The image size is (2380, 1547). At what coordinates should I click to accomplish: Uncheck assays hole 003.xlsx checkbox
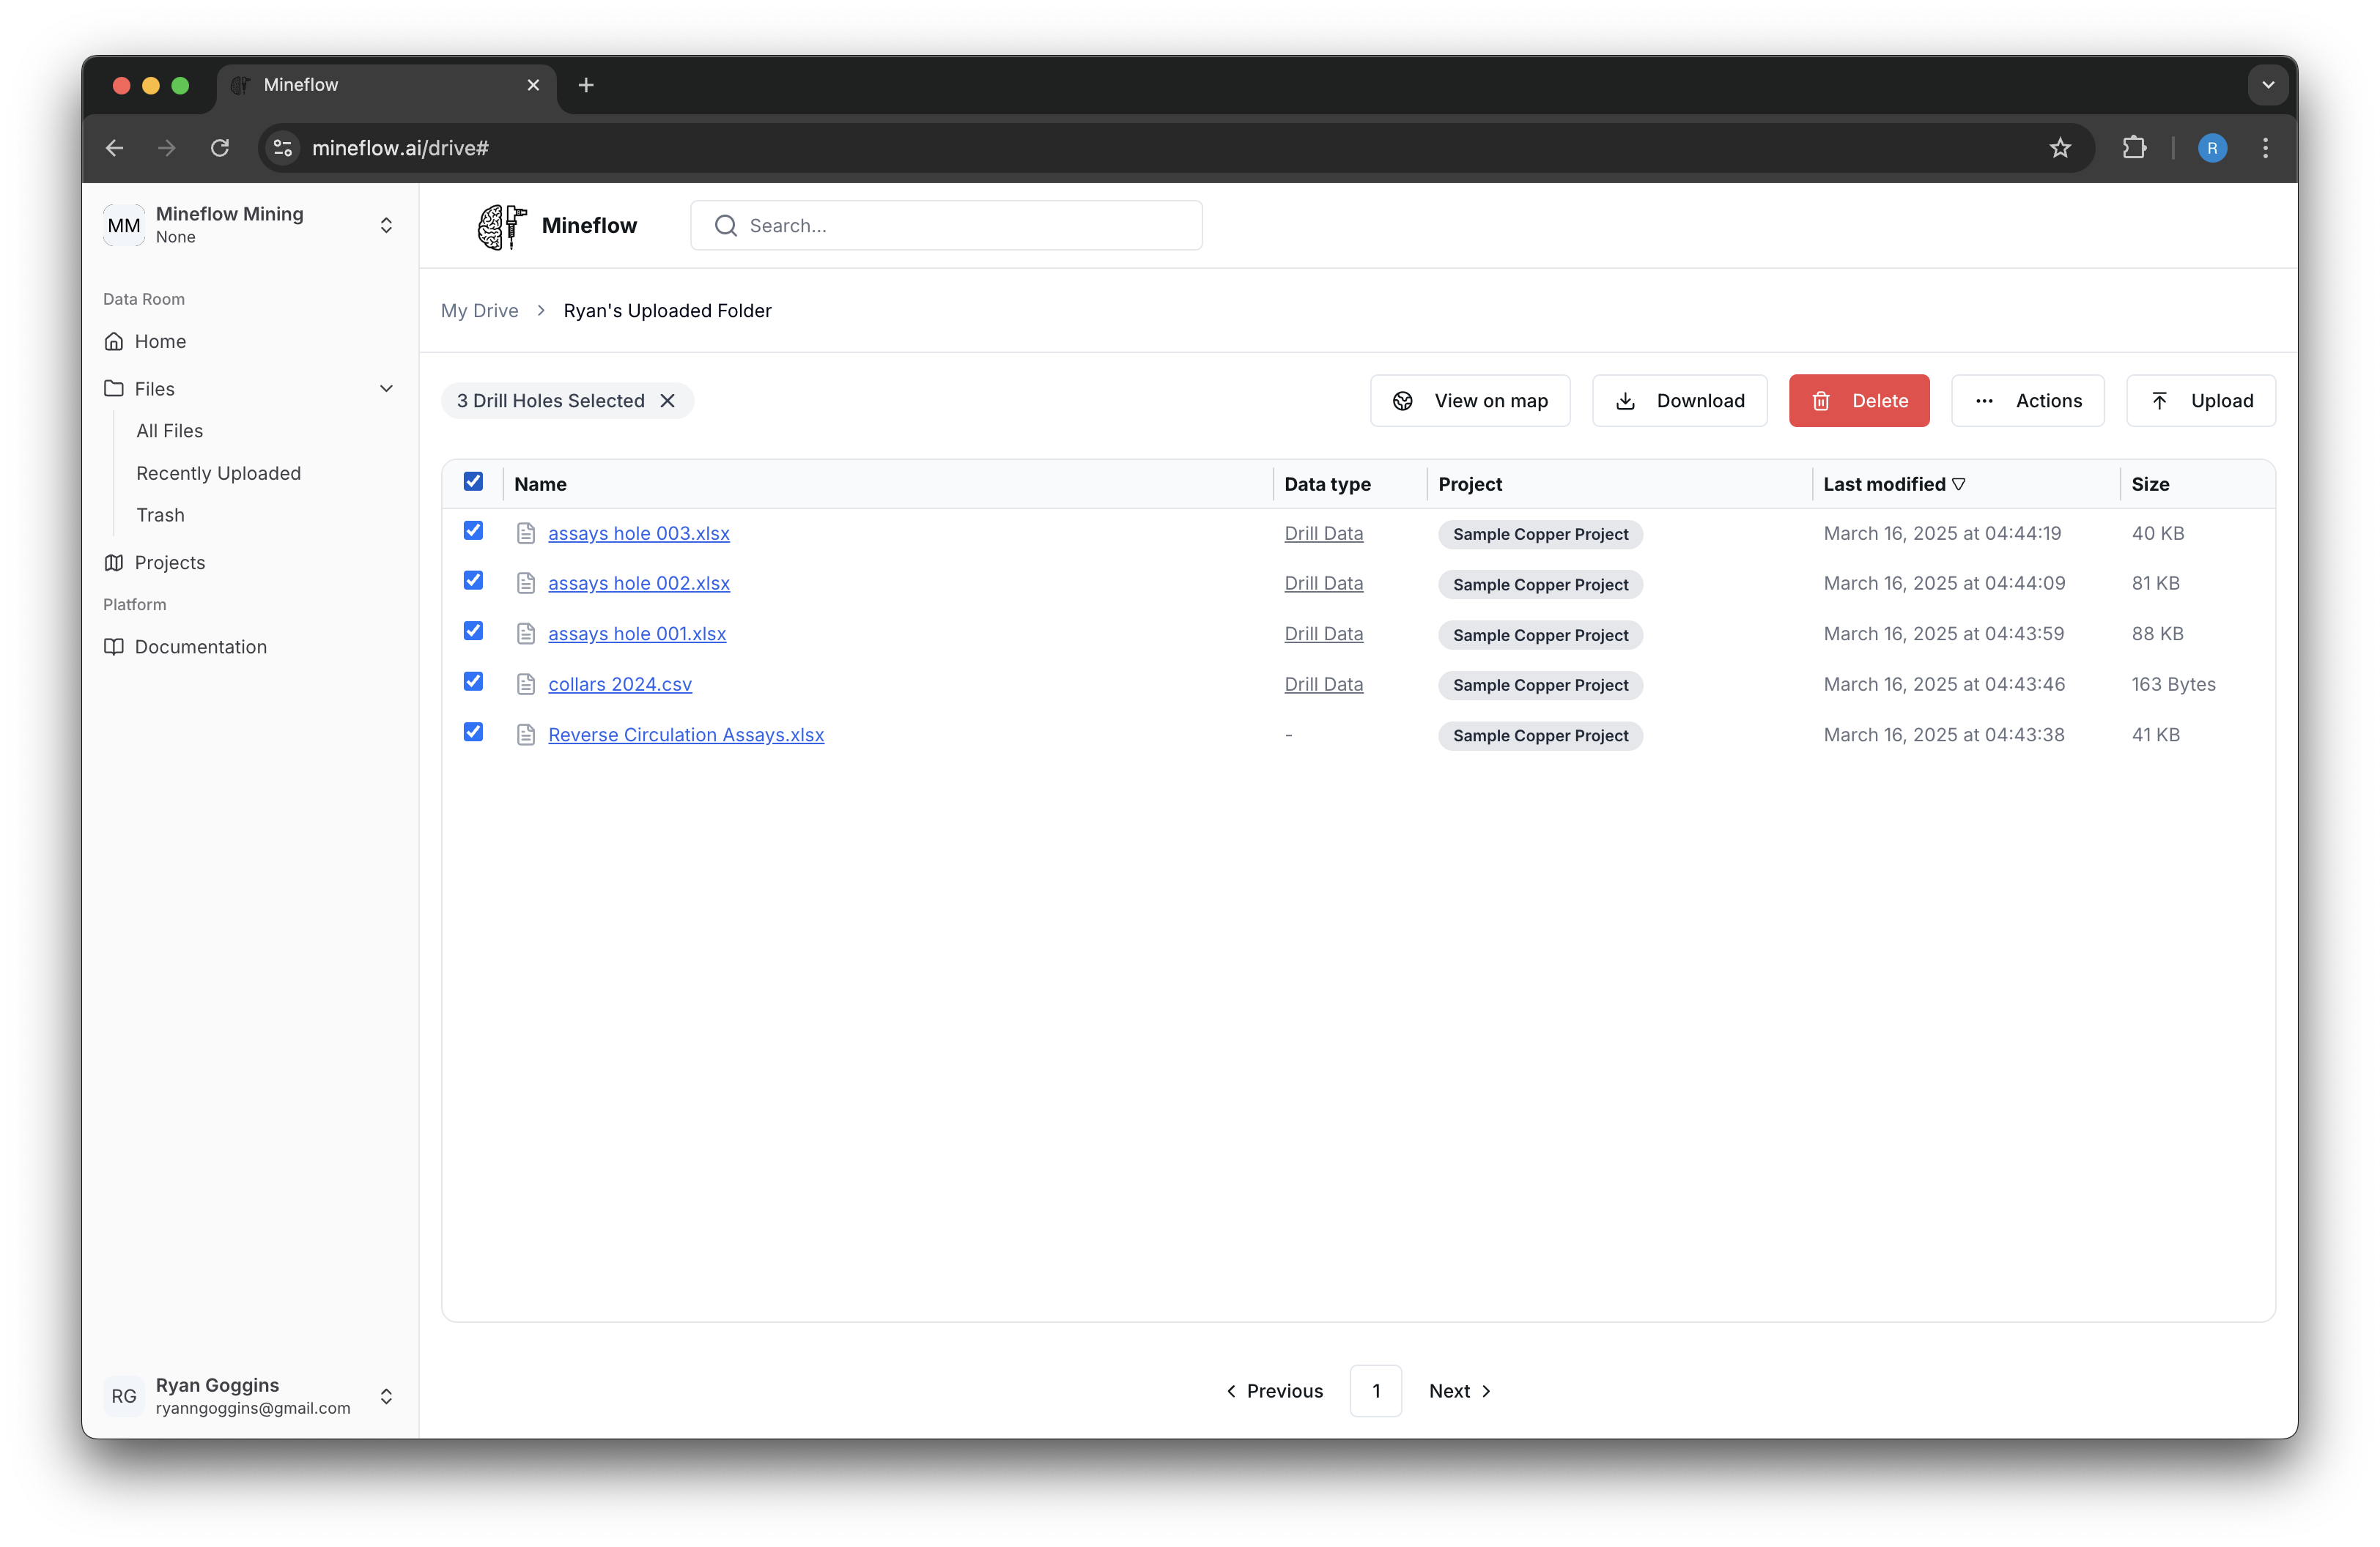(473, 530)
